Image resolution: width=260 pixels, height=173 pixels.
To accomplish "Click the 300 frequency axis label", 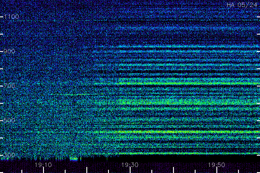I will [x=9, y=155].
